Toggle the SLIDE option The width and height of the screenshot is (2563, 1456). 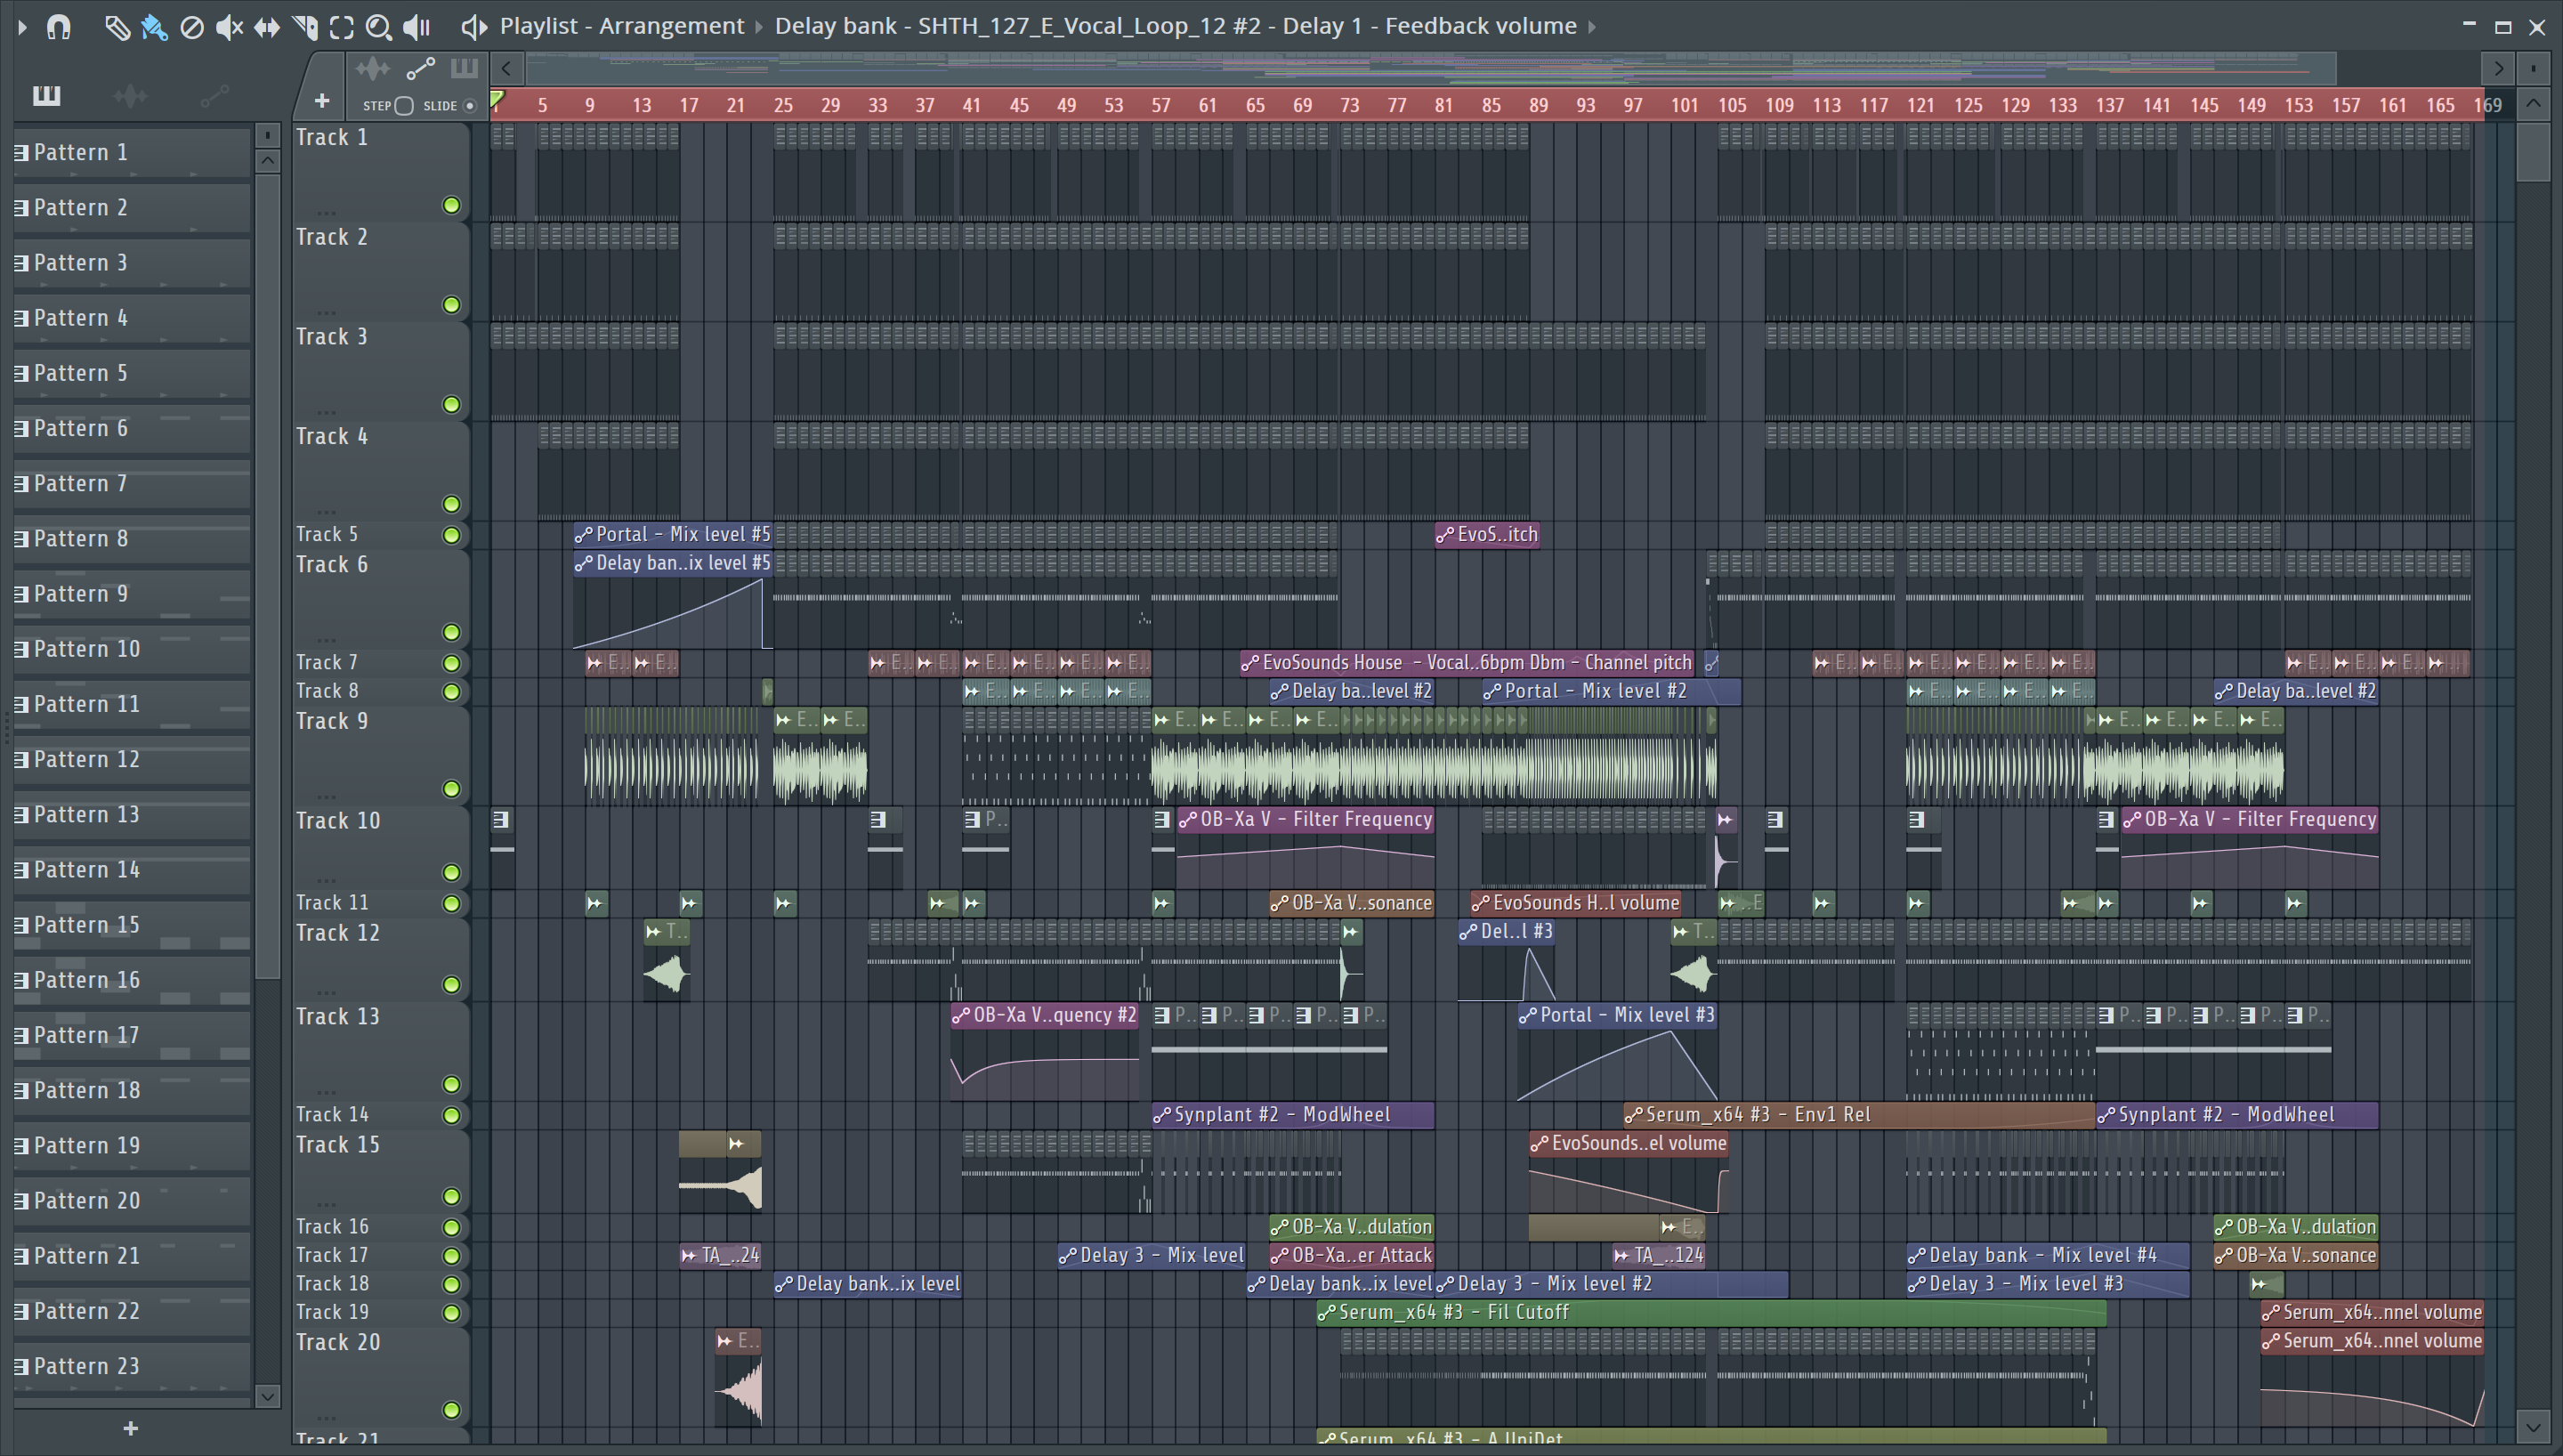pos(469,106)
